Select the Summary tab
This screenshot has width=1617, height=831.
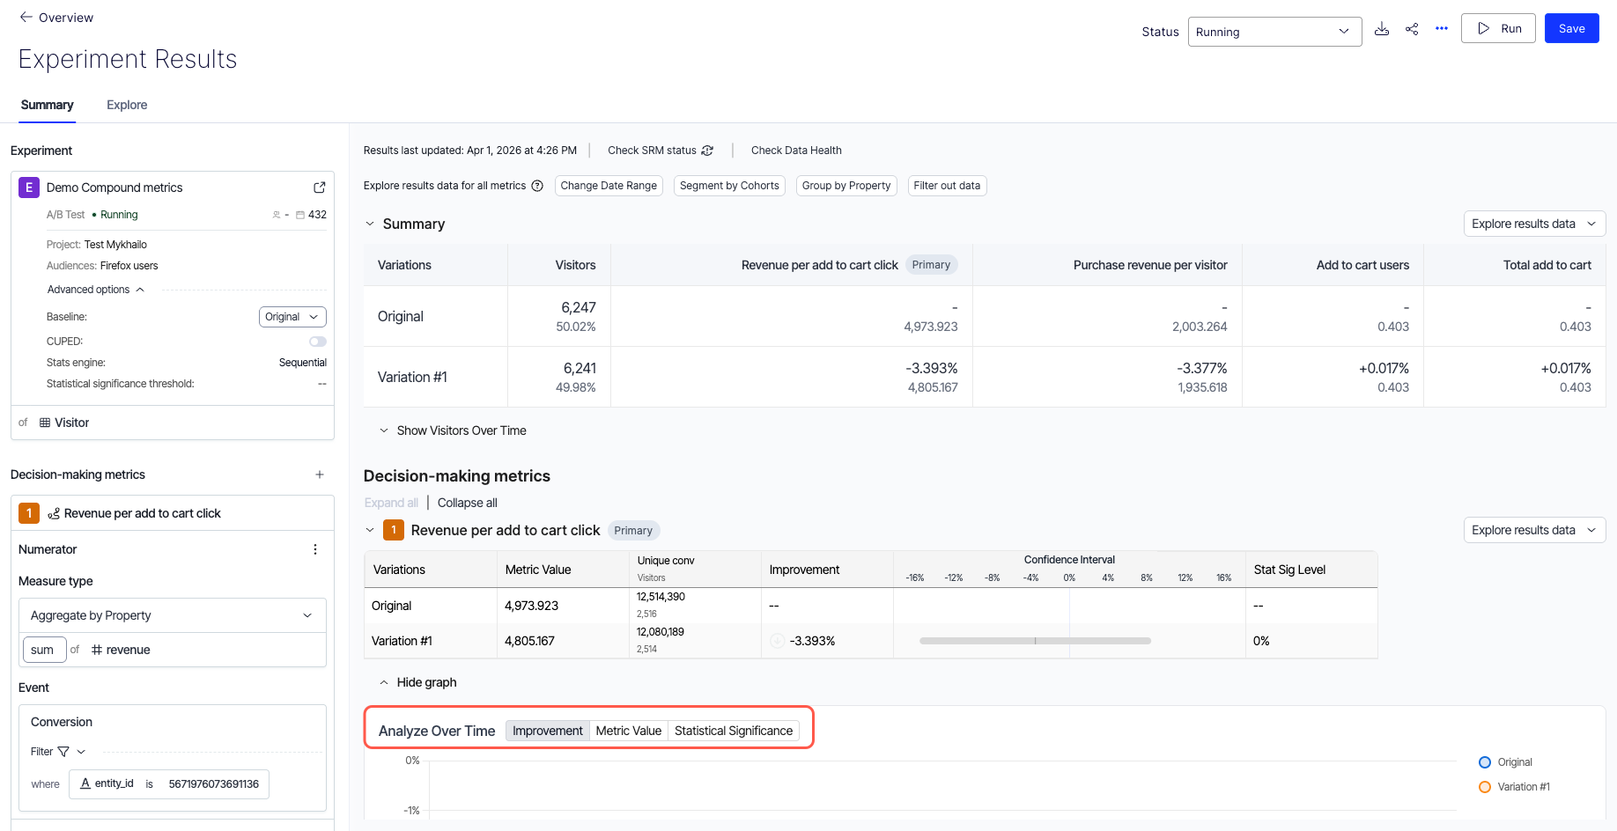pyautogui.click(x=48, y=105)
